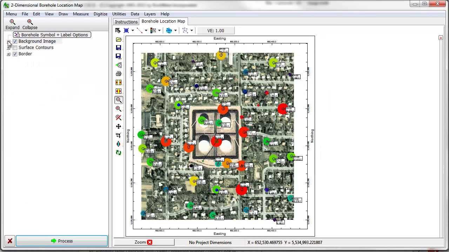
Task: Select the crop tool icon
Action: (119, 135)
